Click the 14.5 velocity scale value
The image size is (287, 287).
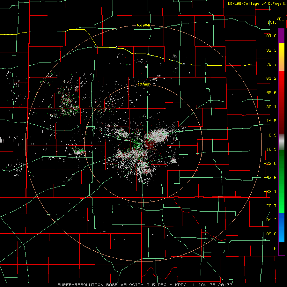point(271,121)
